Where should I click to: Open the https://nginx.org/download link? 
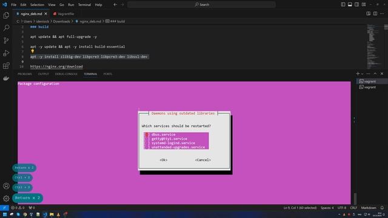[x=56, y=67]
